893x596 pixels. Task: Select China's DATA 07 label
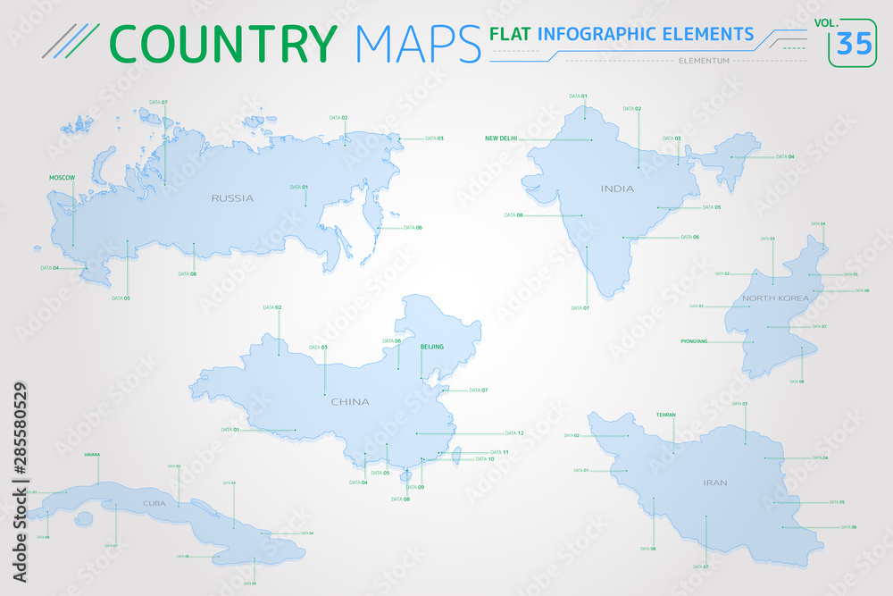(x=479, y=390)
